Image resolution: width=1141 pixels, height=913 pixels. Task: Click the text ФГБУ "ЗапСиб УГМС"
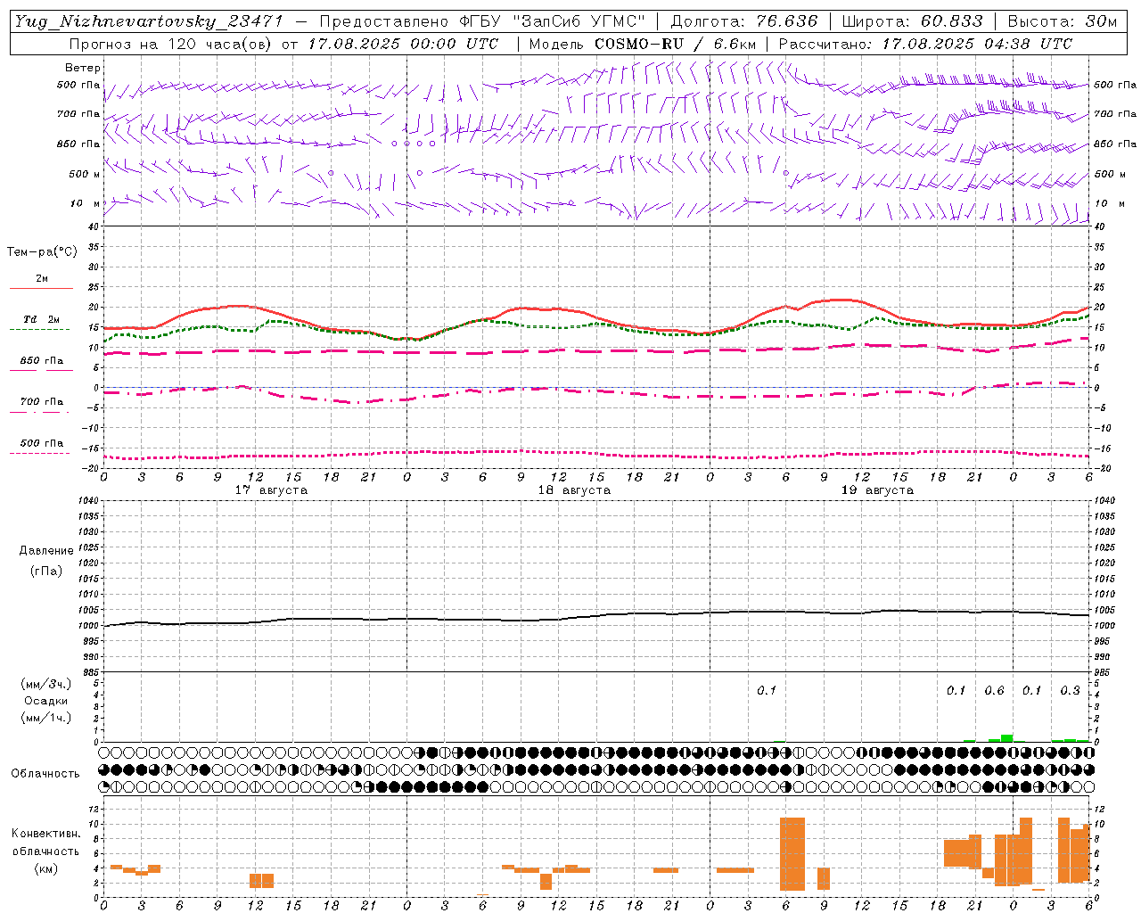tap(552, 21)
